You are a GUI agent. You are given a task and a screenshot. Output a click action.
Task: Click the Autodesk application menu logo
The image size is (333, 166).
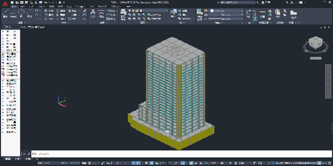point(4,4)
